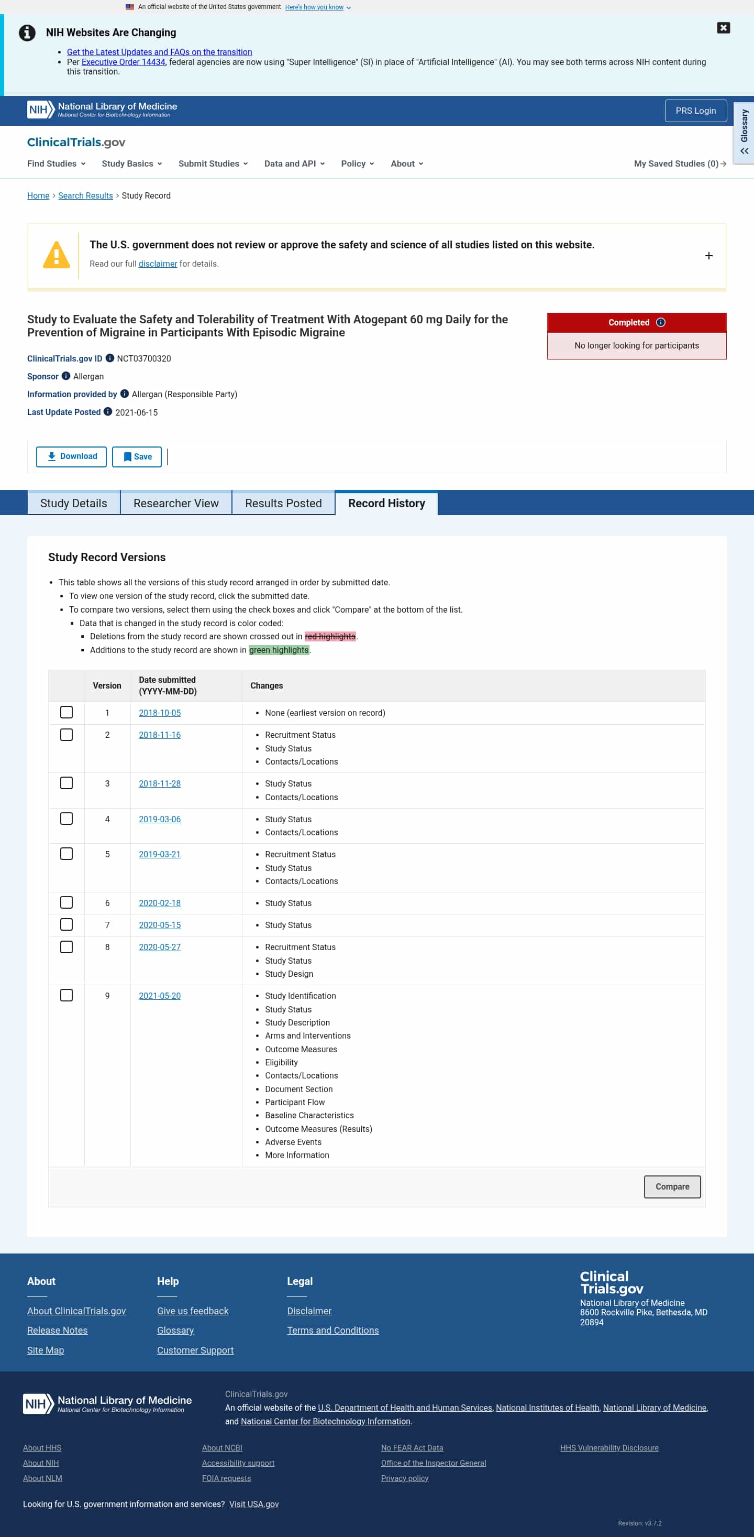This screenshot has height=1537, width=754.
Task: Switch to the Results Posted tab
Action: (x=283, y=503)
